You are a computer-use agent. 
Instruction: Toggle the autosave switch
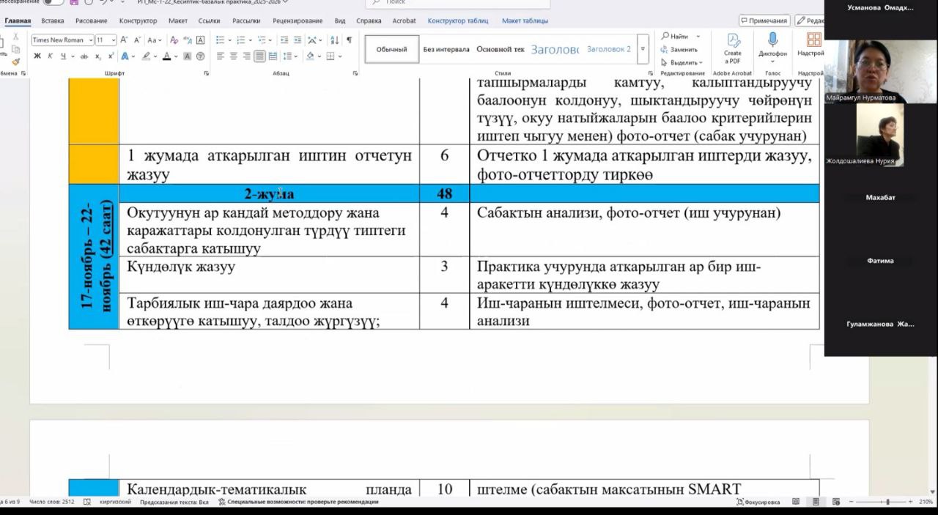(x=53, y=2)
